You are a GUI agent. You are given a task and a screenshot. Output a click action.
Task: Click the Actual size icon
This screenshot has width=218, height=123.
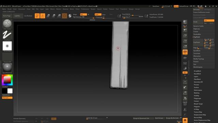click(x=185, y=41)
